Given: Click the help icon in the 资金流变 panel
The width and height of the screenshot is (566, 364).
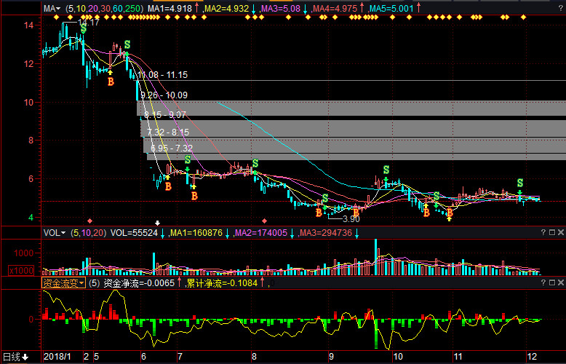Looking at the screenshot, I should [543, 282].
